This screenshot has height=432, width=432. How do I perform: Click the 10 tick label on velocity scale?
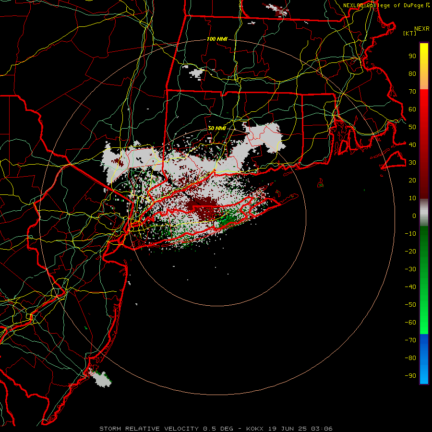point(412,198)
